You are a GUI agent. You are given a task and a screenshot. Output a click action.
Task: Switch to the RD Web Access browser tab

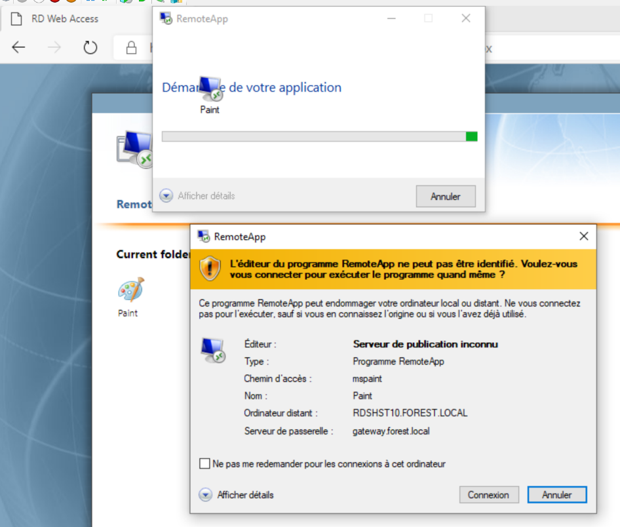tap(65, 18)
